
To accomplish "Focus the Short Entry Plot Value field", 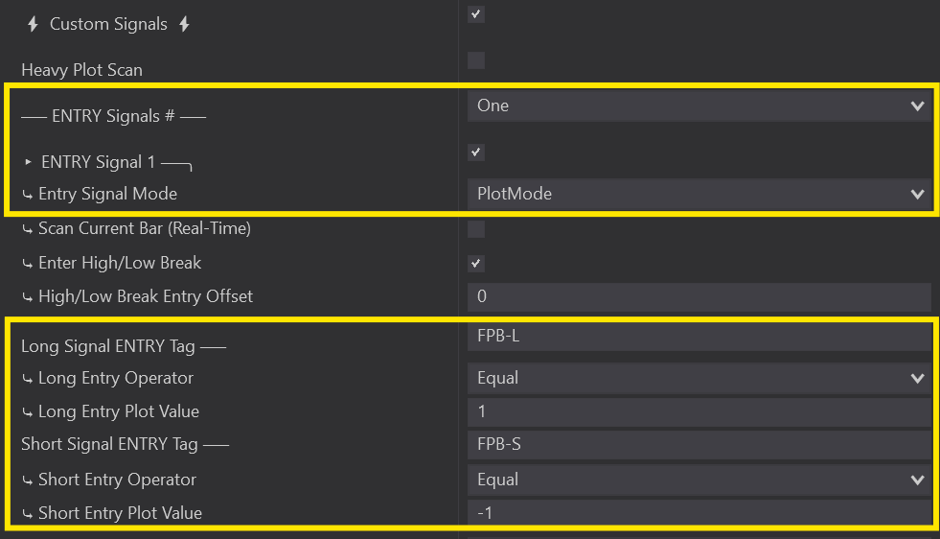I will click(699, 513).
